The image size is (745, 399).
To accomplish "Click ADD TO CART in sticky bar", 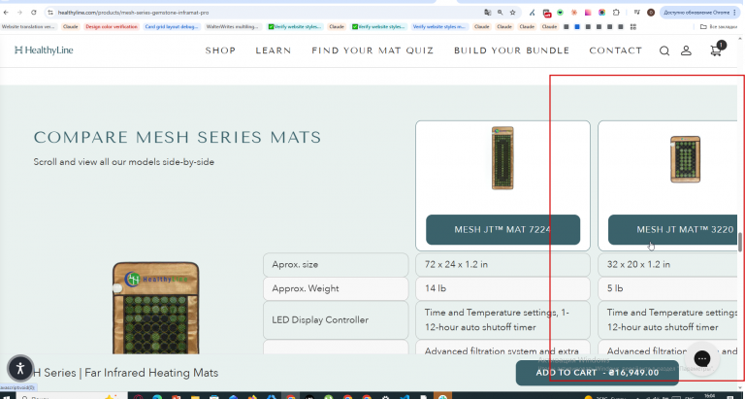I will tap(598, 373).
